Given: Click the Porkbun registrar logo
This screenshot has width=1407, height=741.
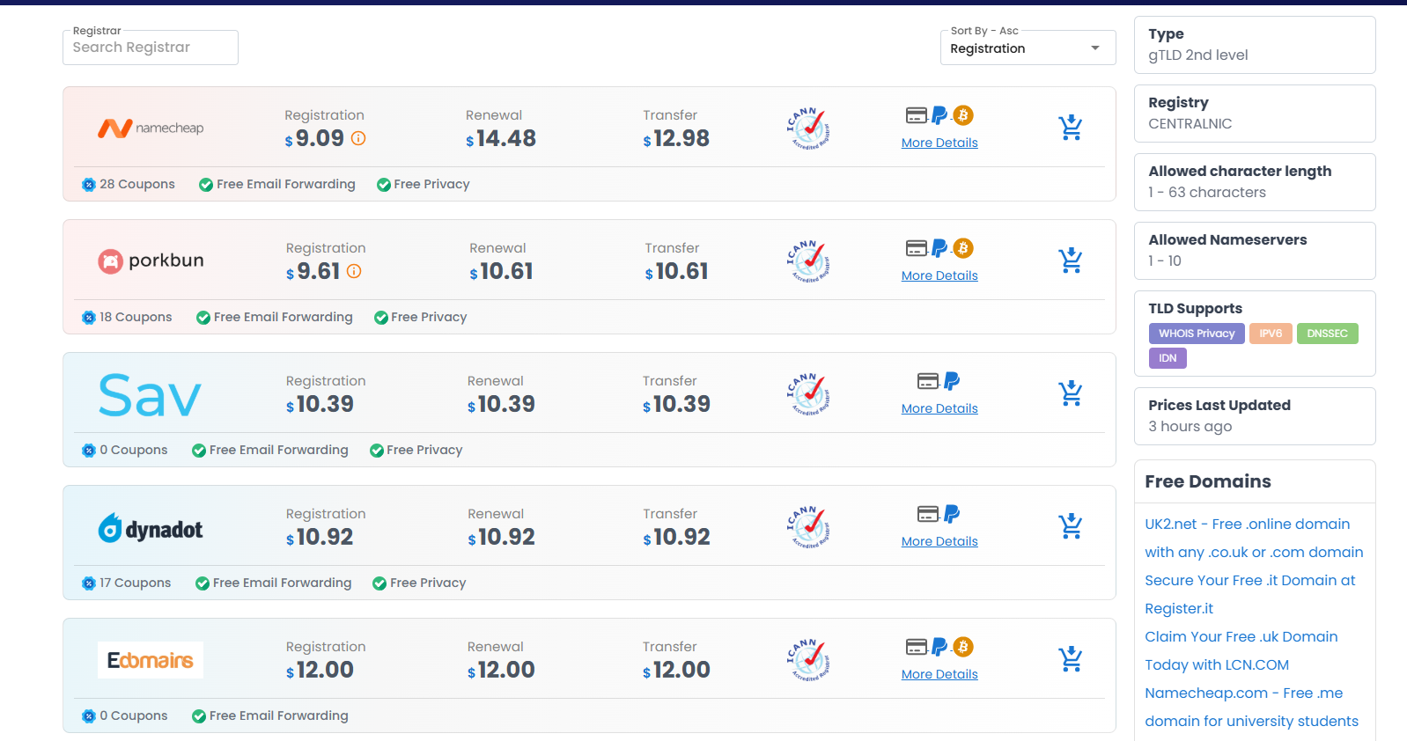Looking at the screenshot, I should coord(151,260).
